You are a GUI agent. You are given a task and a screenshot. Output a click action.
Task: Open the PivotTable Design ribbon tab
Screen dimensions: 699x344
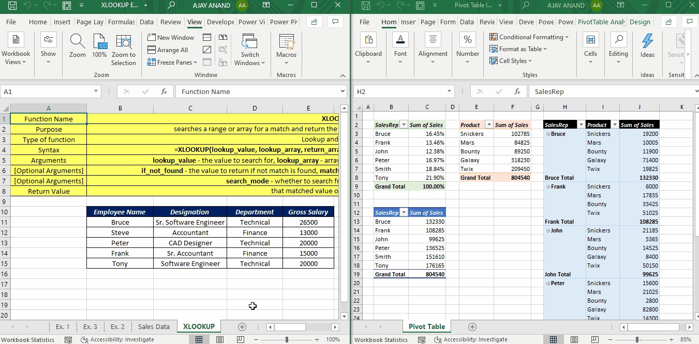[639, 22]
